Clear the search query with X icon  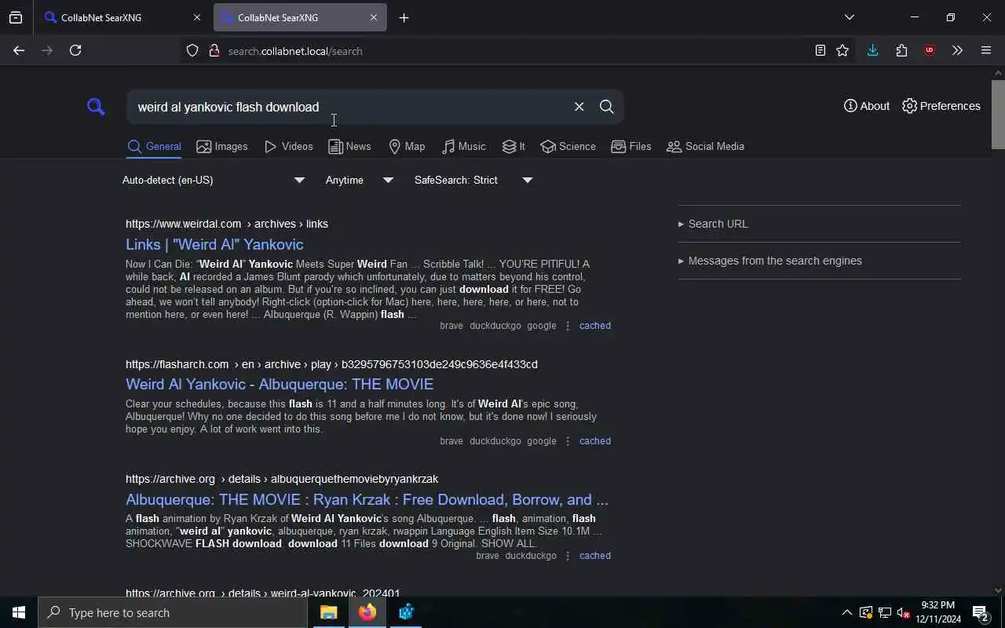(579, 107)
